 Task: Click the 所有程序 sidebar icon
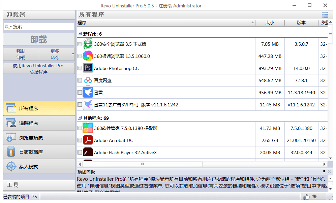coord(11,108)
